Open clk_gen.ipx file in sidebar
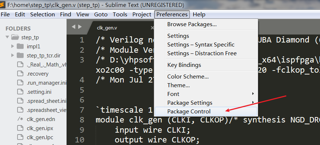Image resolution: width=320 pixels, height=145 pixels. coord(40,129)
